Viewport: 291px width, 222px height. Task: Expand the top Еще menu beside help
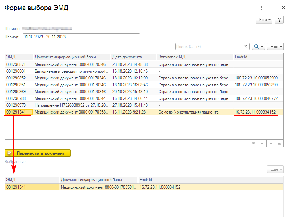(x=265, y=20)
